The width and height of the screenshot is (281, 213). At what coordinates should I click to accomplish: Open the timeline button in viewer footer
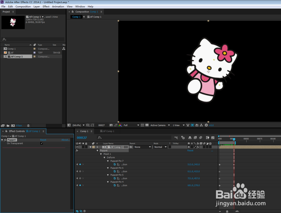[x=197, y=125]
